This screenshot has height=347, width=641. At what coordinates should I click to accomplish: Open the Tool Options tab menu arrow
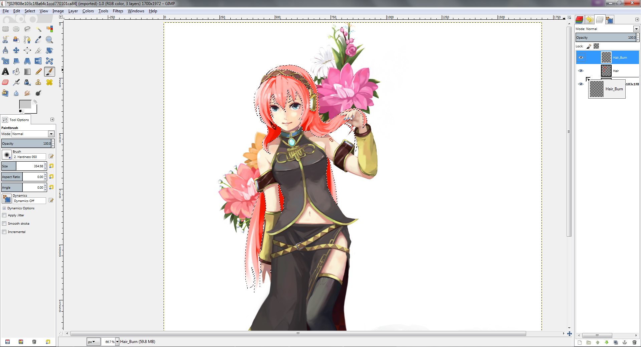pyautogui.click(x=52, y=120)
